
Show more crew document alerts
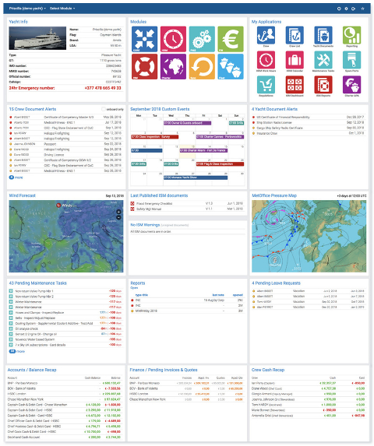tap(16, 177)
